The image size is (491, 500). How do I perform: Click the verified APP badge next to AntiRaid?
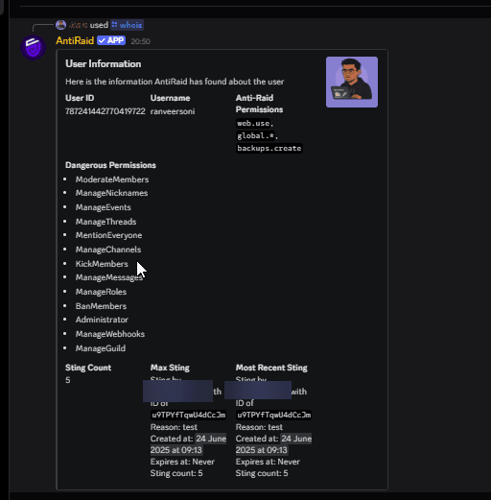(111, 40)
